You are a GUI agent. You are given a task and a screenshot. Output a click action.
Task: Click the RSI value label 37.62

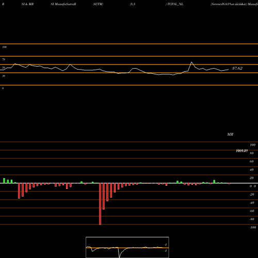click(237, 68)
